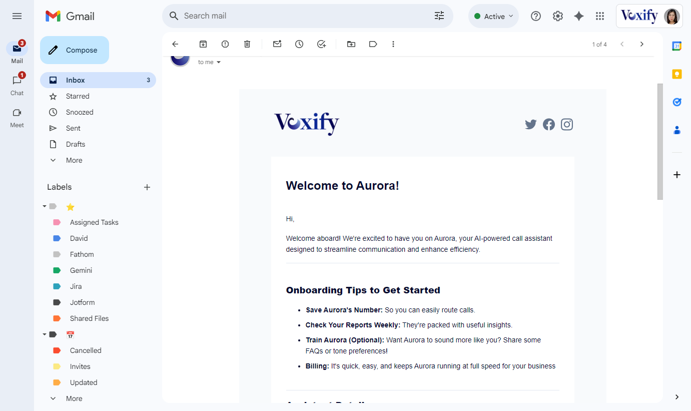
Task: Click the Instagram icon in the email
Action: pos(567,124)
